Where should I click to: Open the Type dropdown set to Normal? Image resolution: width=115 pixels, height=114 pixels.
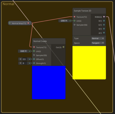tap(98, 38)
